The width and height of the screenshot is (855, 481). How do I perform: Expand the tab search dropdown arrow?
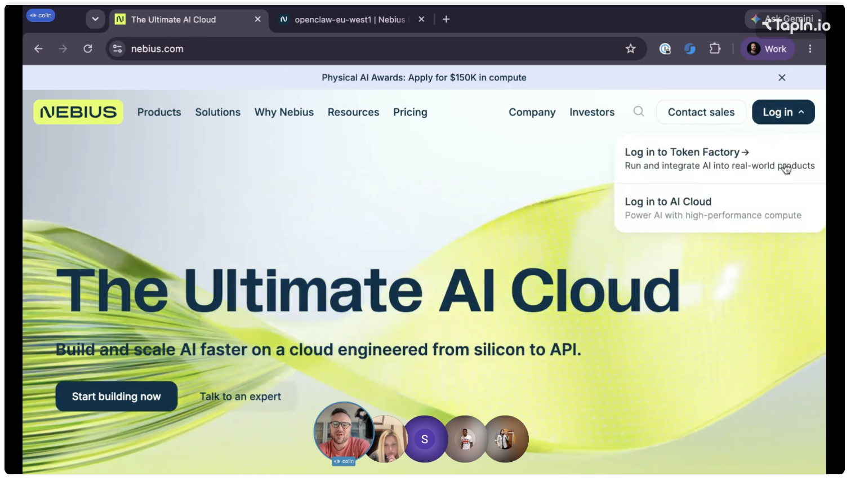coord(95,19)
